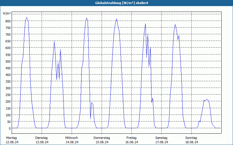This screenshot has width=233, height=145.
Task: Click the 550 y-axis value
Action: 8,55
